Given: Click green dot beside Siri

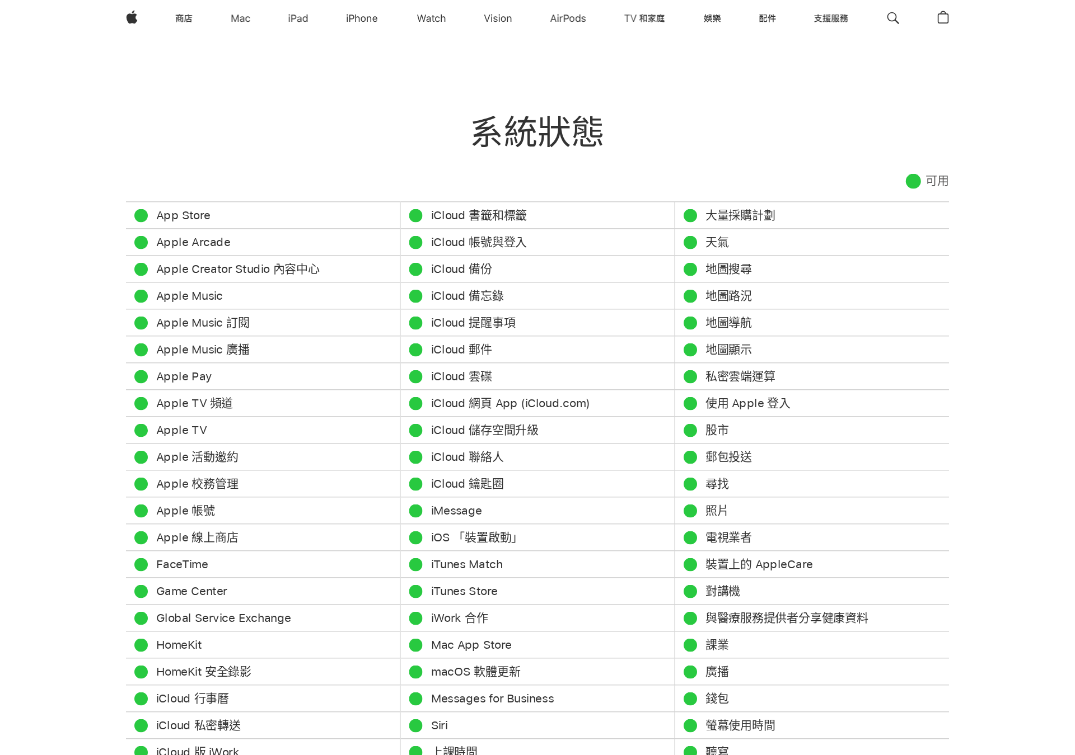Looking at the screenshot, I should (415, 725).
